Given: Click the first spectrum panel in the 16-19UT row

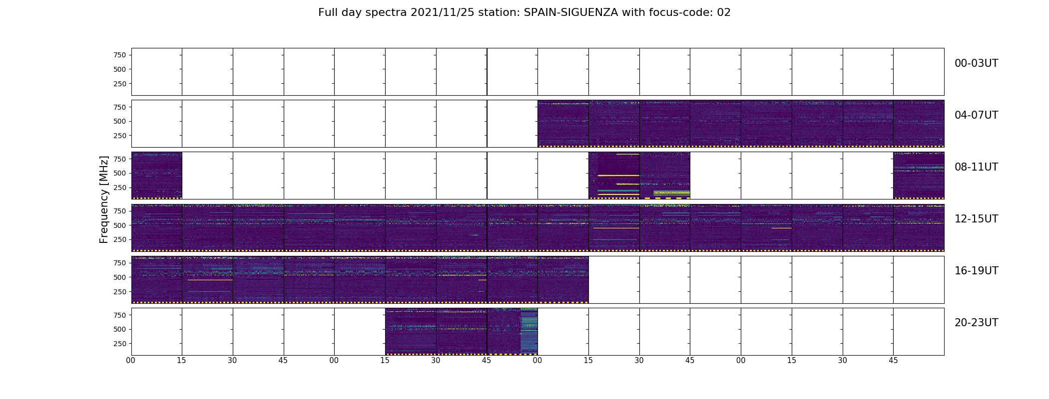Looking at the screenshot, I should 156,280.
